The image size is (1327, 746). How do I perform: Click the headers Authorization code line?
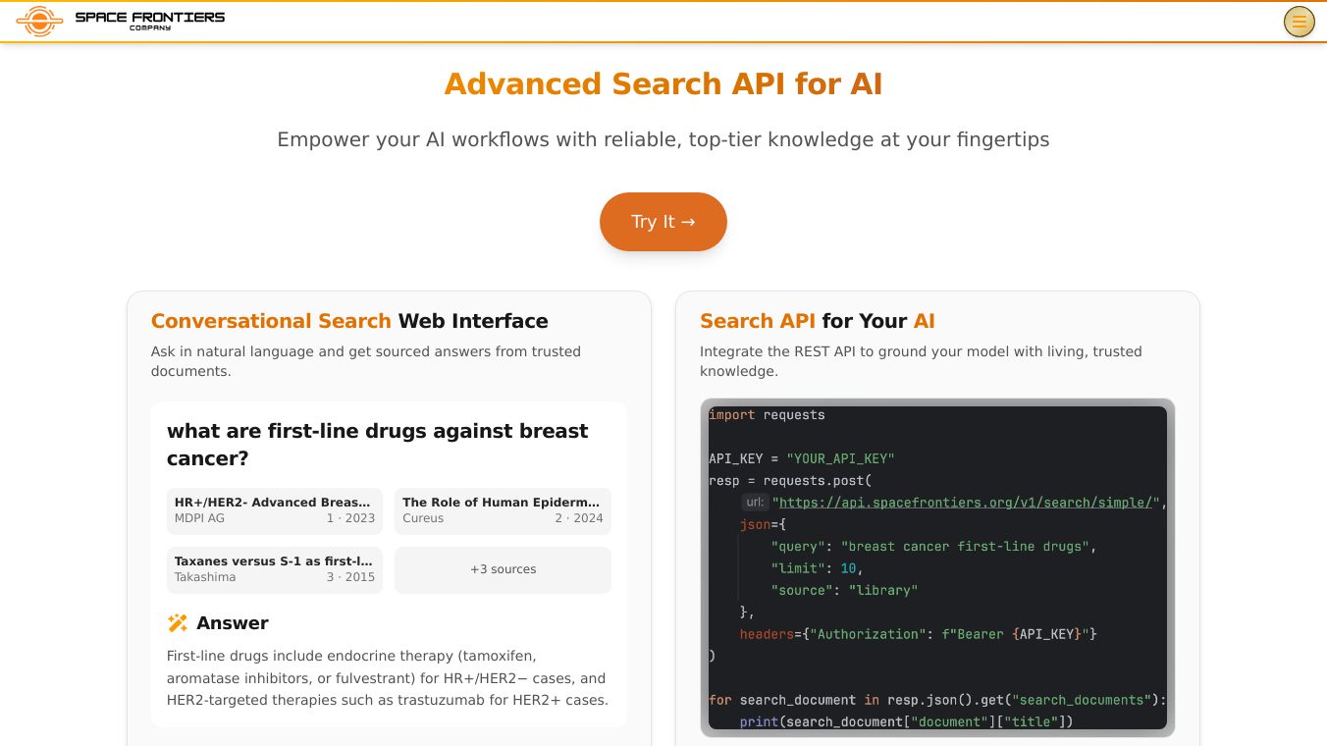point(919,634)
